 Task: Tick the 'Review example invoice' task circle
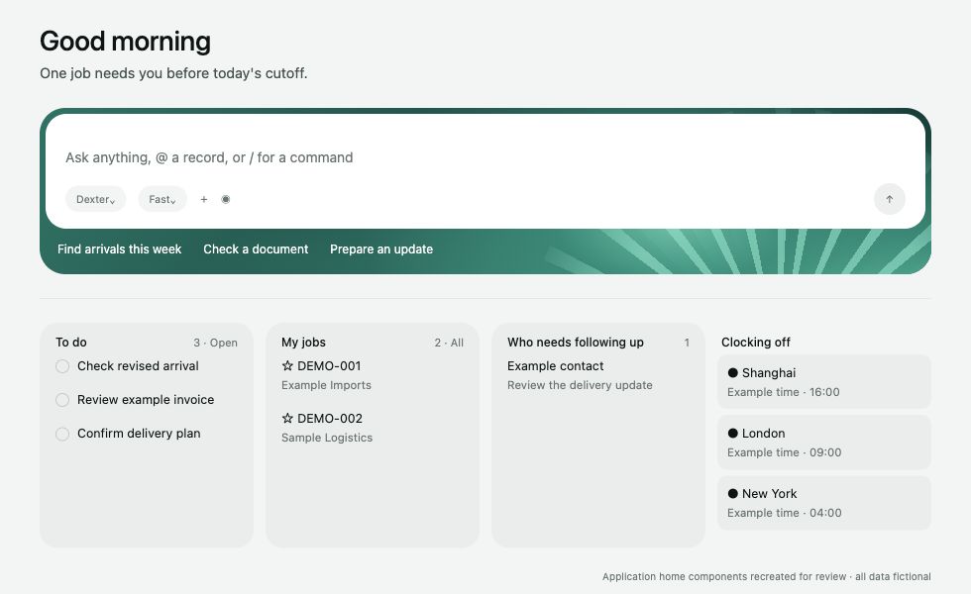[62, 400]
